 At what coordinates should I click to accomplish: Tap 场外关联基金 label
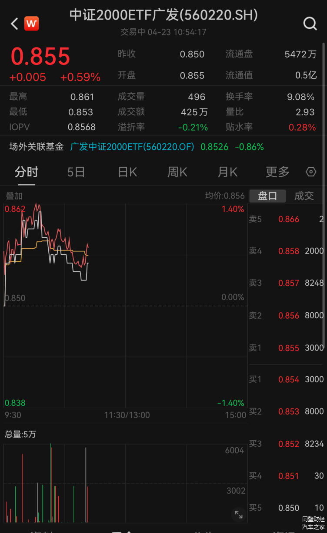click(x=37, y=147)
